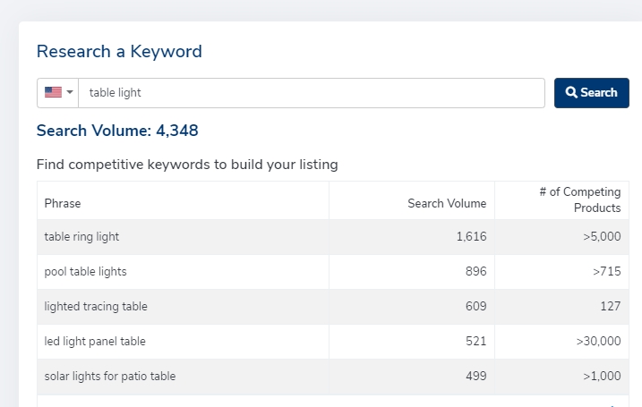
Task: Open the country selector dropdown arrow
Action: tap(70, 92)
